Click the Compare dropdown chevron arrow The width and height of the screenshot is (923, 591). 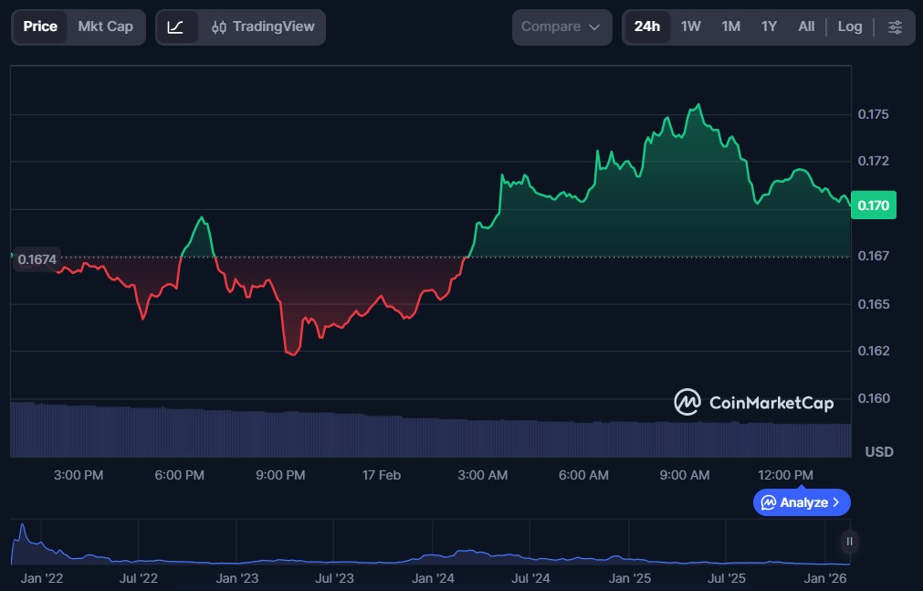point(594,27)
